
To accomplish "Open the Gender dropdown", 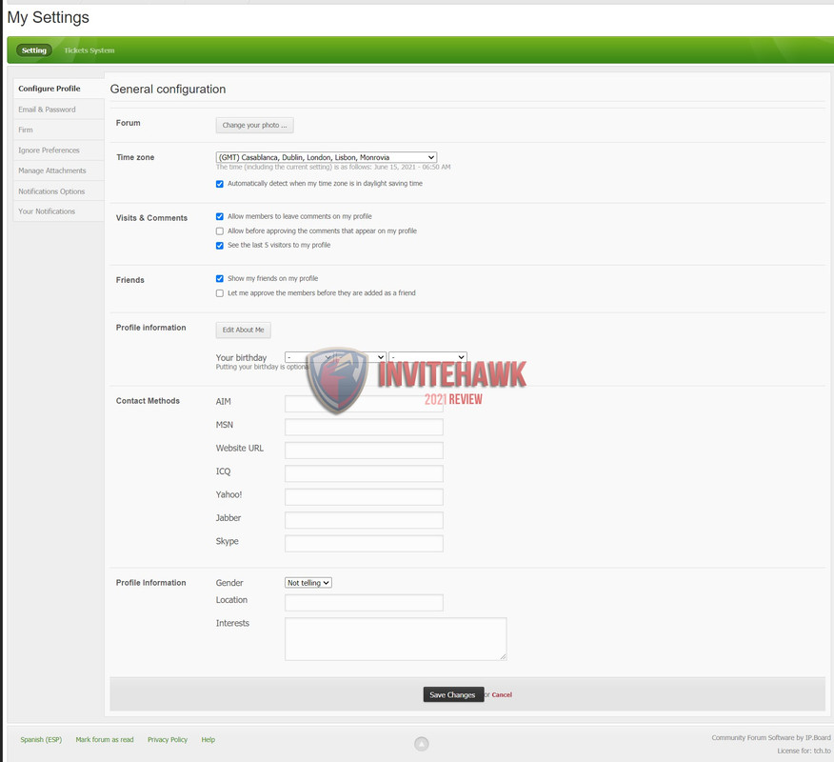I will click(x=308, y=583).
